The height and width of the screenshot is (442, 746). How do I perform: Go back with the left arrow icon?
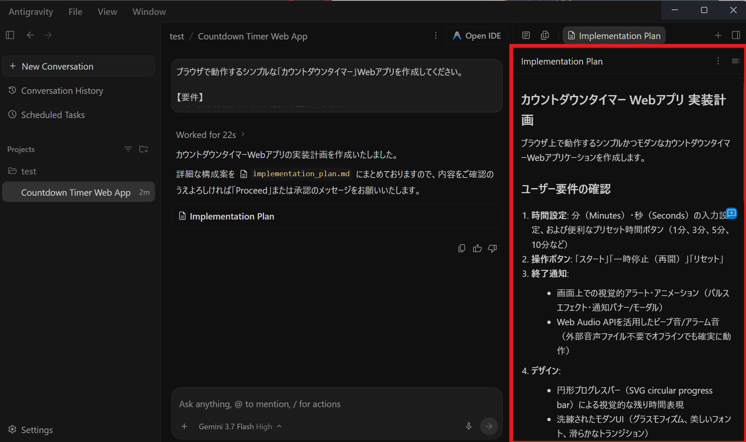(30, 35)
